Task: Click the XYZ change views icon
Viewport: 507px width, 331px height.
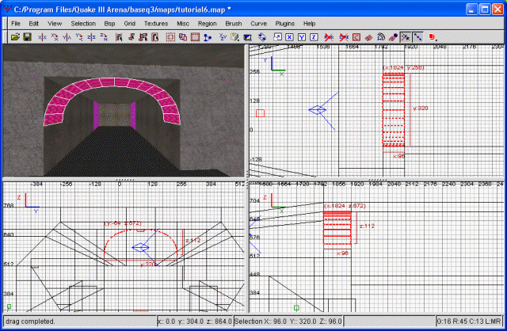Action: coord(223,37)
